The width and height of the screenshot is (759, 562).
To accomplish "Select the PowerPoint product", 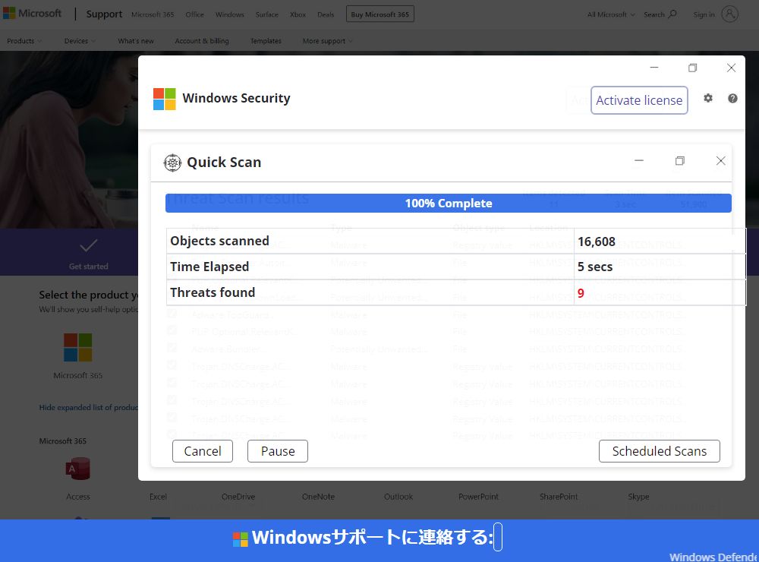I will pos(478,497).
